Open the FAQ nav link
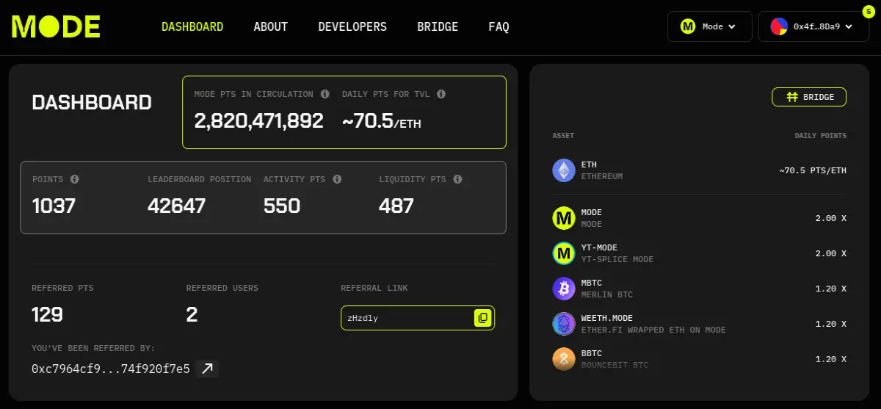This screenshot has width=881, height=409. coord(498,26)
